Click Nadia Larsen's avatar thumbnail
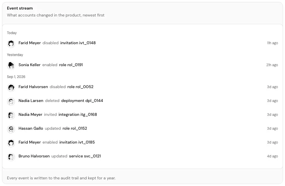 coord(11,102)
